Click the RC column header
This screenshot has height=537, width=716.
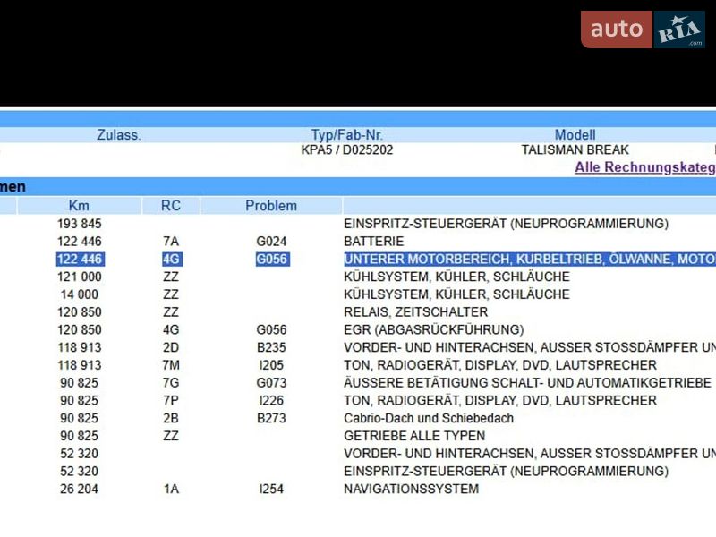coord(171,206)
